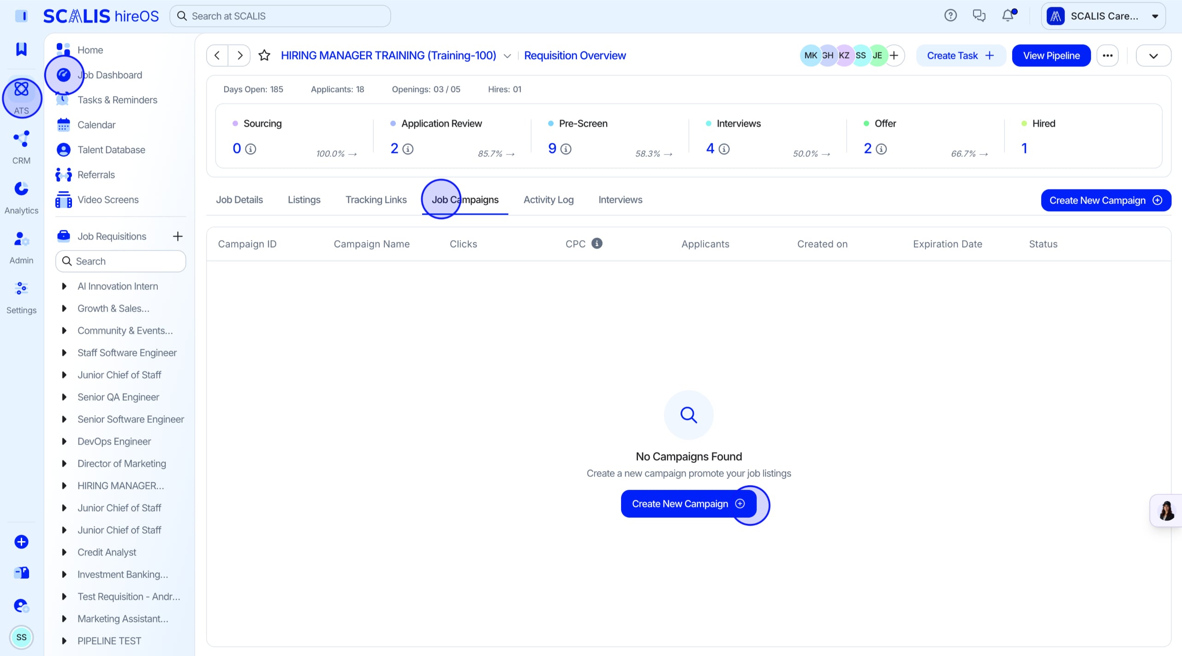Show info for Pre-Screen stage count
The width and height of the screenshot is (1182, 656).
[x=566, y=149]
